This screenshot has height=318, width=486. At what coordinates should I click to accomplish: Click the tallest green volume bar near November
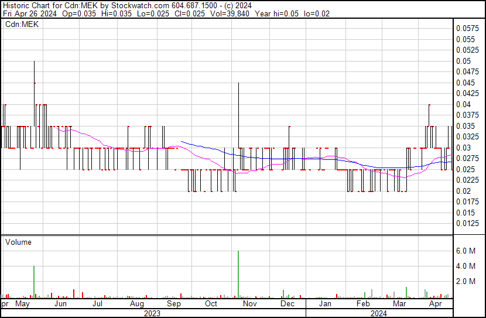238,274
